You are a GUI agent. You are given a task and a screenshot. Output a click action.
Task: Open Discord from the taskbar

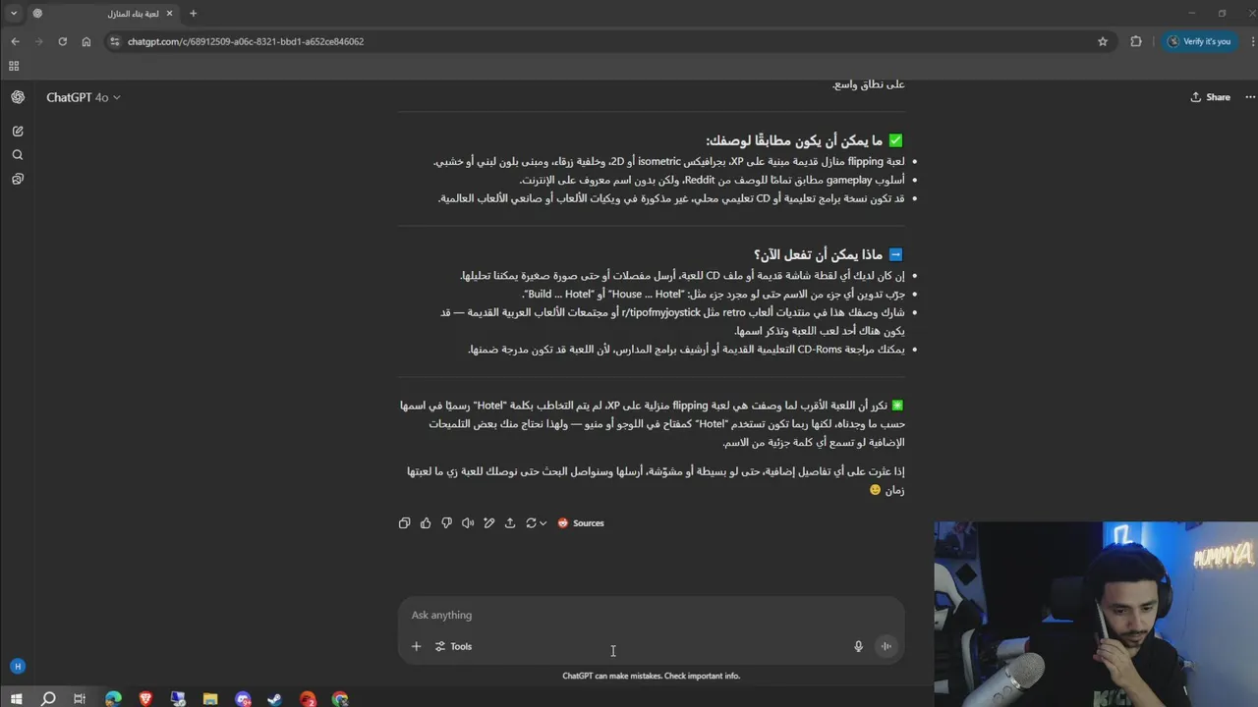pos(243,699)
